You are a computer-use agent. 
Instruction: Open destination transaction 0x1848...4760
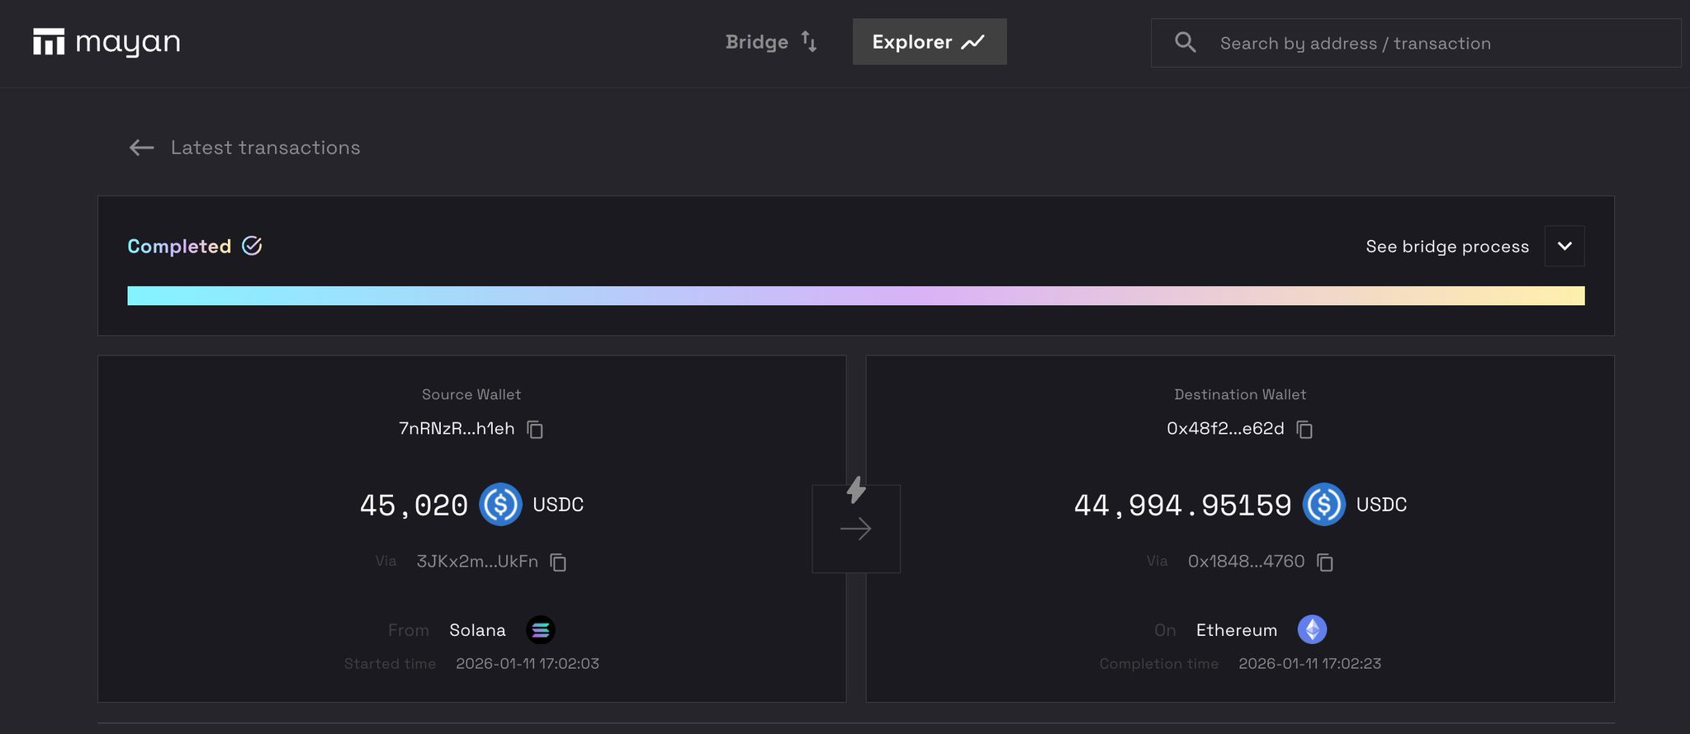1246,562
